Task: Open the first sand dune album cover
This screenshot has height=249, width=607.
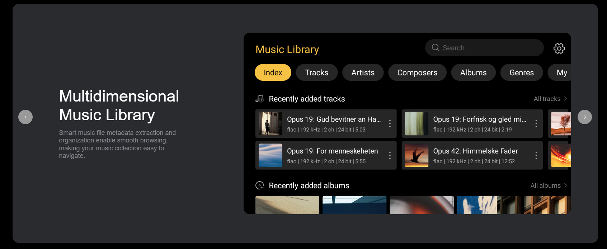Action: coord(287,205)
